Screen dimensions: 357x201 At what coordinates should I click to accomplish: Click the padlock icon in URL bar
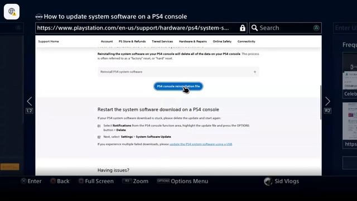coord(243,28)
